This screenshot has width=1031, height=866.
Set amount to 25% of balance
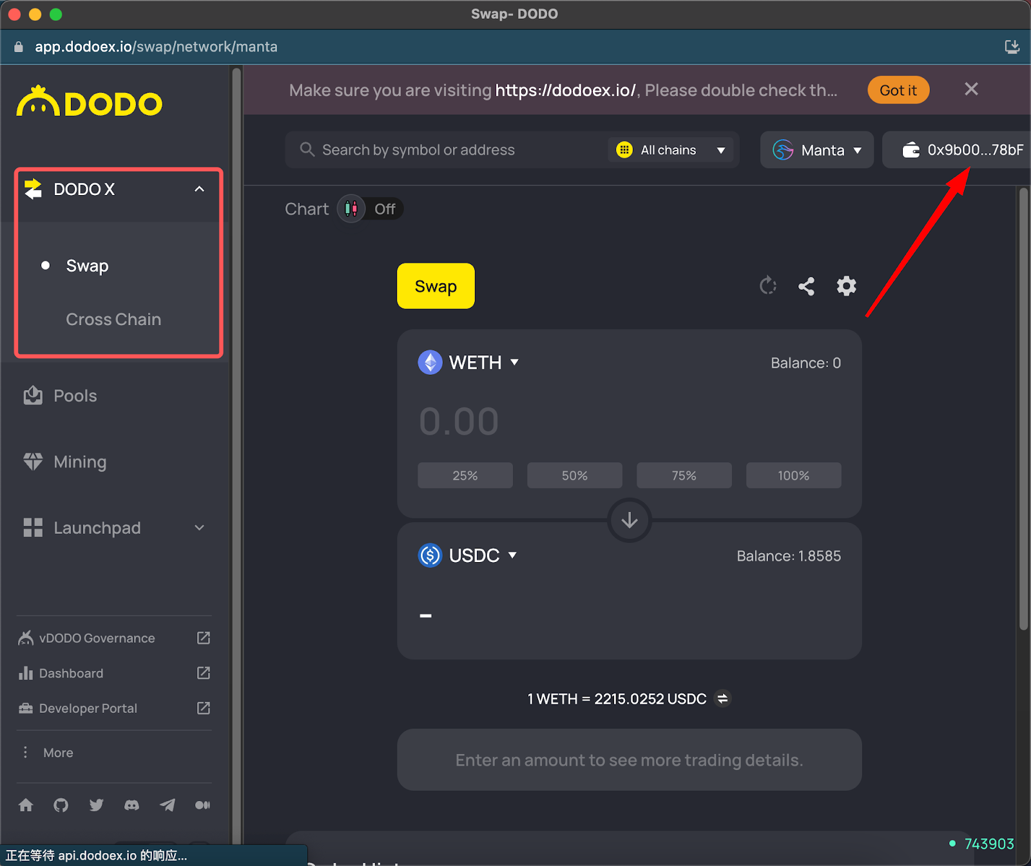click(465, 475)
